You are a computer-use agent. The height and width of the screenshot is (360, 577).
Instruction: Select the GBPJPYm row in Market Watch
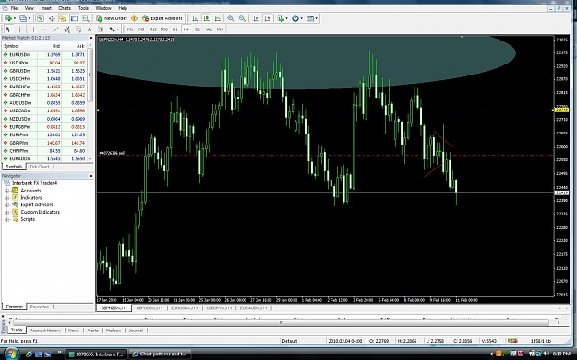(x=44, y=143)
